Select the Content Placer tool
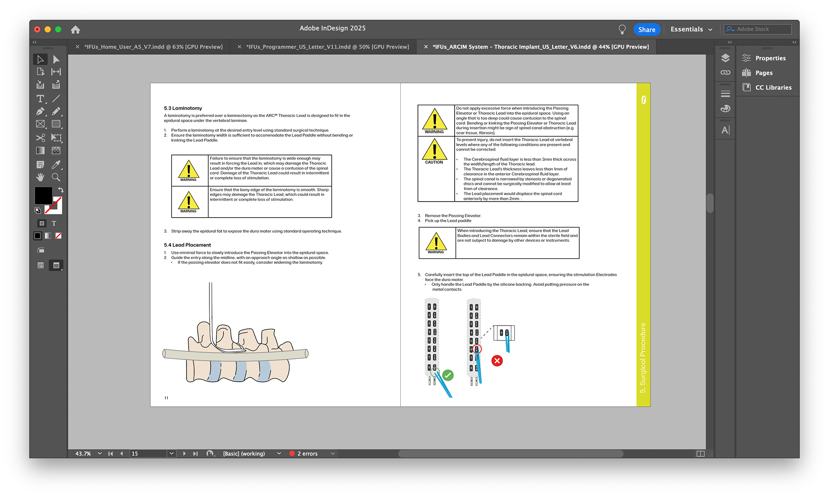 click(x=56, y=85)
